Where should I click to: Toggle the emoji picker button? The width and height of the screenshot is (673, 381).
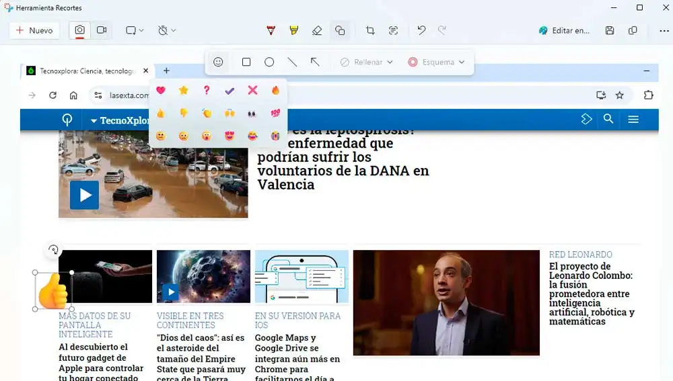pos(218,62)
